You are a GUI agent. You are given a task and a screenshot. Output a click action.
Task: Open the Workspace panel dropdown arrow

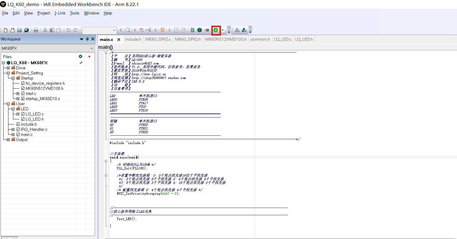(81, 39)
